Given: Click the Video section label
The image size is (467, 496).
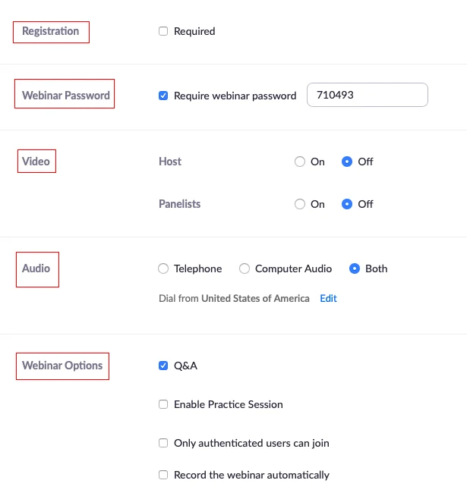Looking at the screenshot, I should click(36, 162).
